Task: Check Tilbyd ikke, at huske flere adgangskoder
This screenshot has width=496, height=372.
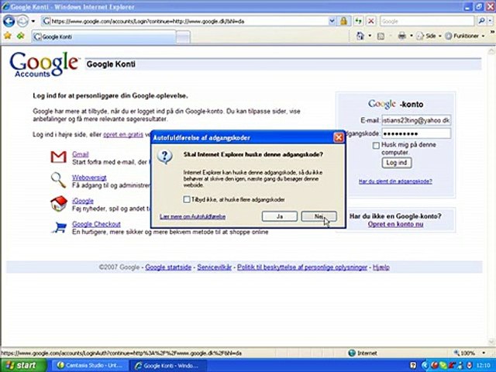Action: tap(187, 199)
